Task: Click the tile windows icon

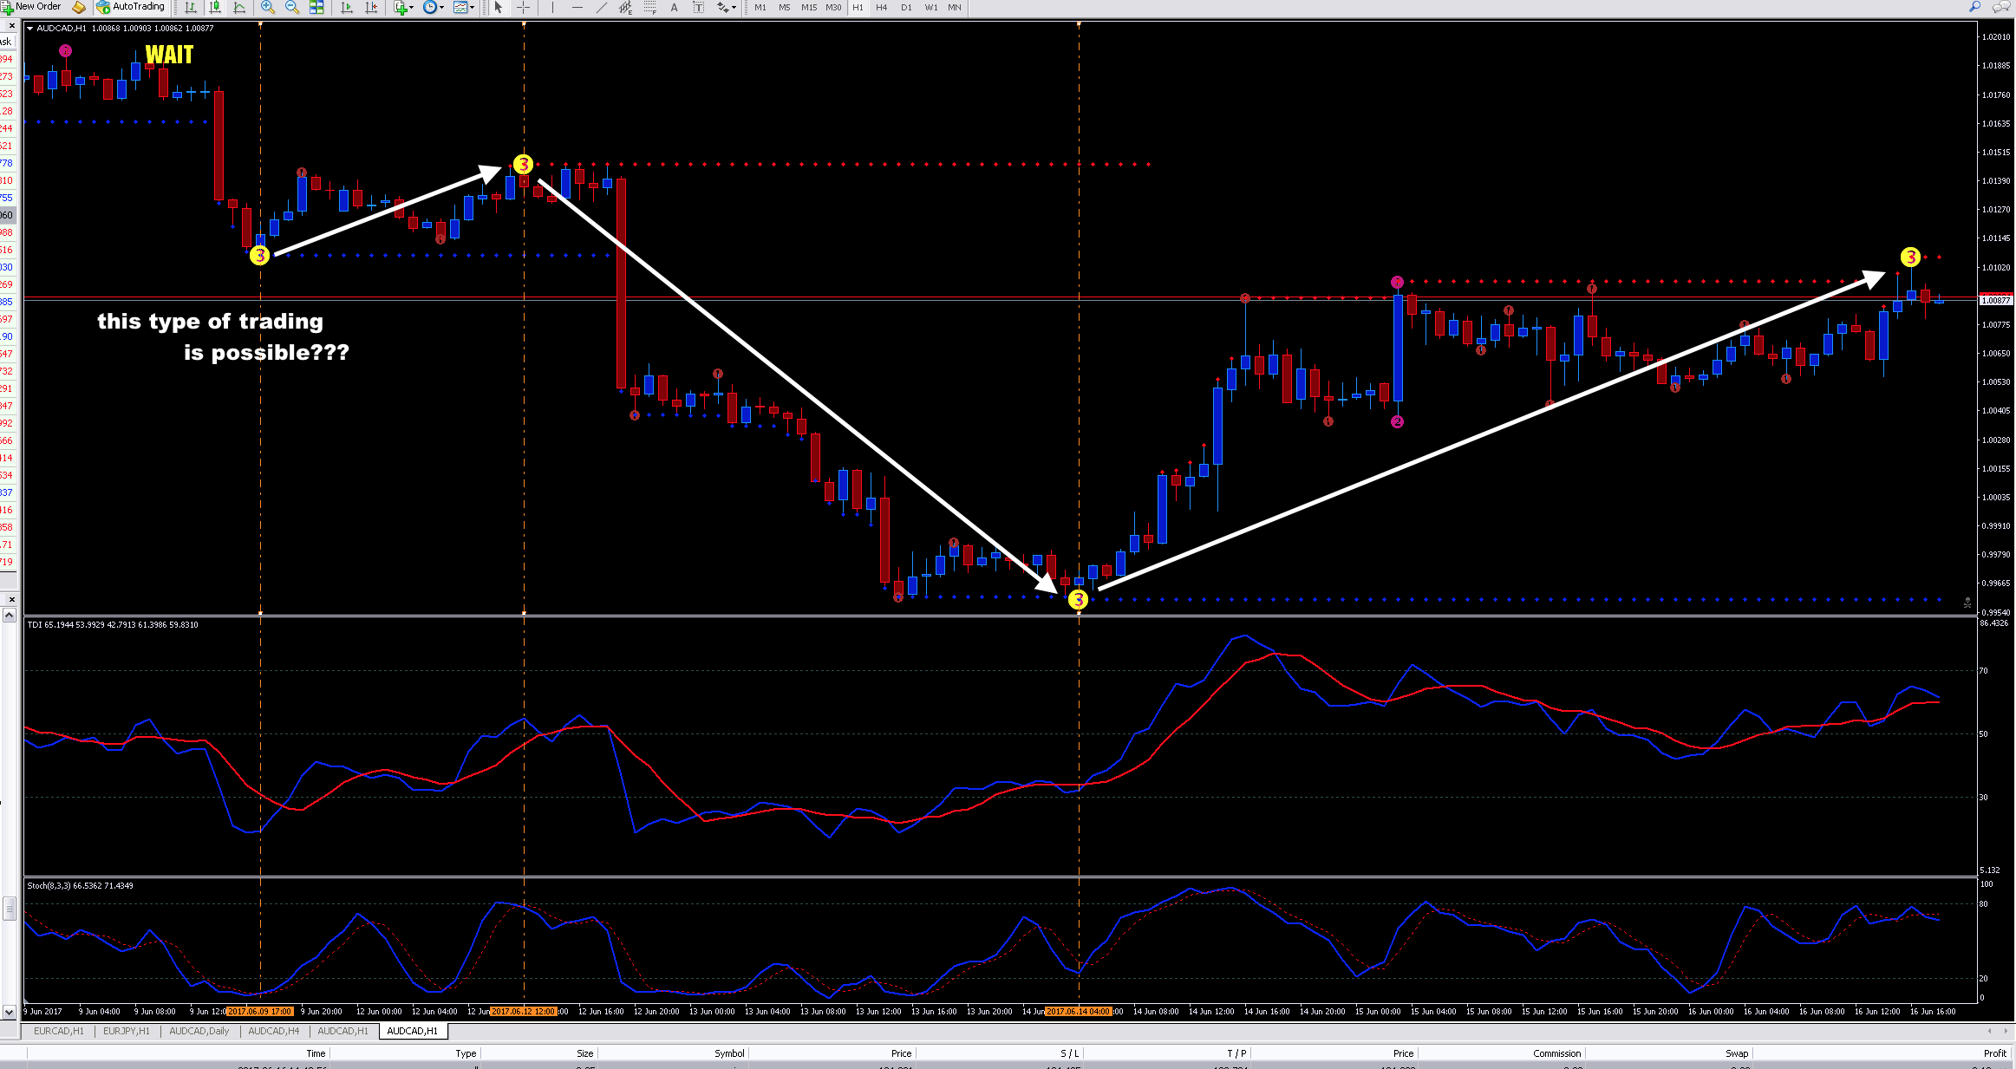Action: point(316,7)
